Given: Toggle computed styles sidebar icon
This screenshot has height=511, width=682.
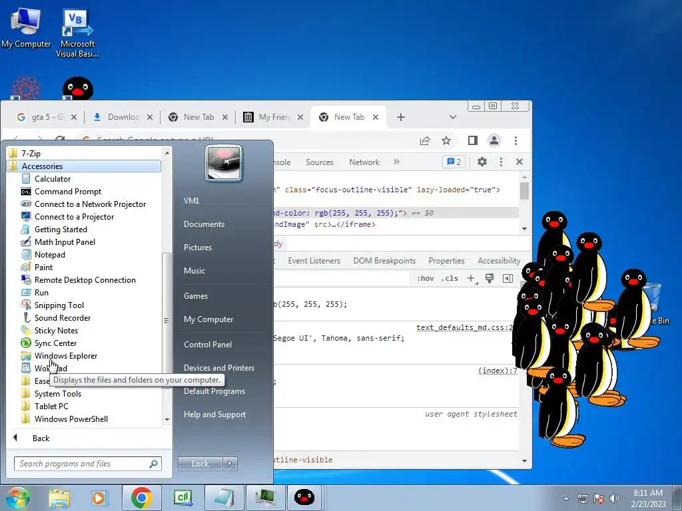Looking at the screenshot, I should pos(508,279).
